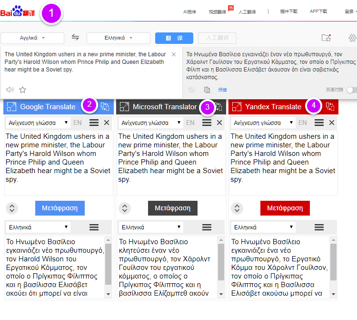The height and width of the screenshot is (320, 357).
Task: Open 登录 login menu in Baidu
Action: (x=350, y=11)
